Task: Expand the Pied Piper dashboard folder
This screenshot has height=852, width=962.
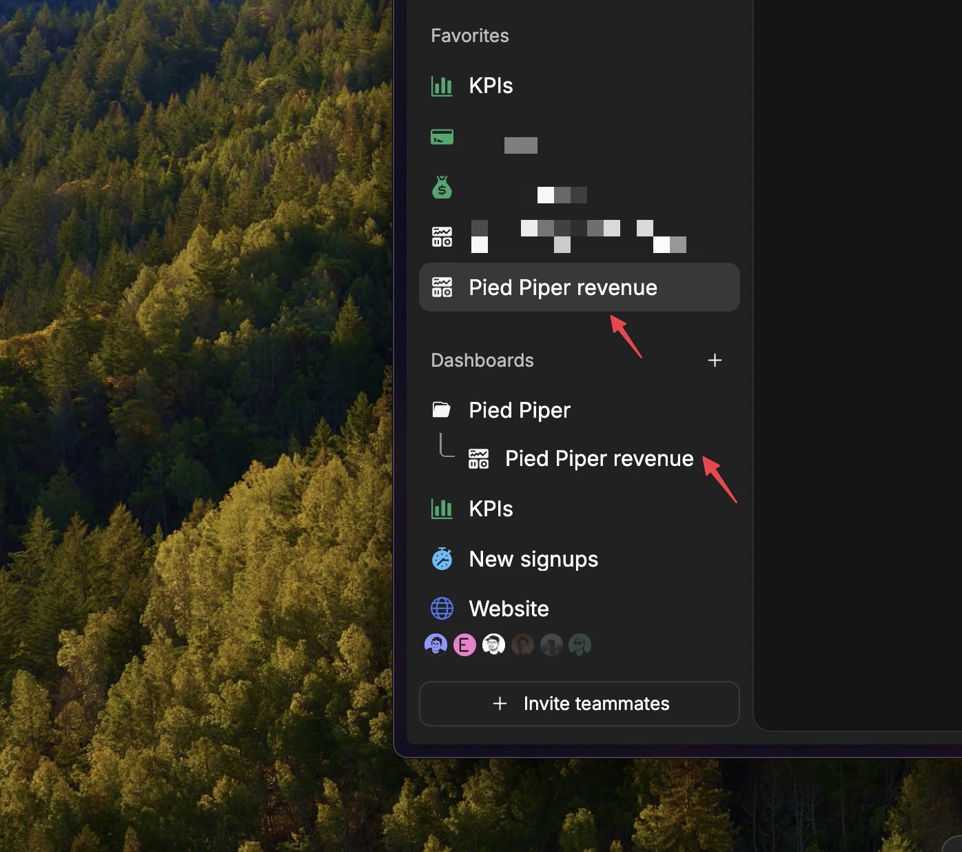Action: pyautogui.click(x=519, y=409)
